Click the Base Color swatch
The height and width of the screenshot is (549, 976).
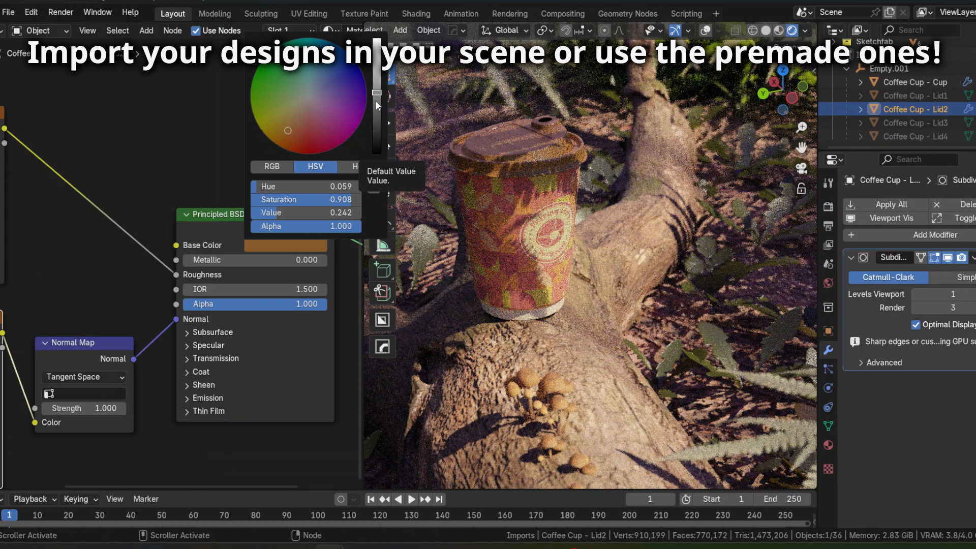coord(286,246)
